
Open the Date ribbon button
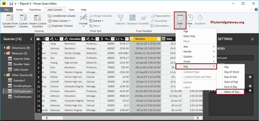pyautogui.click(x=180, y=21)
